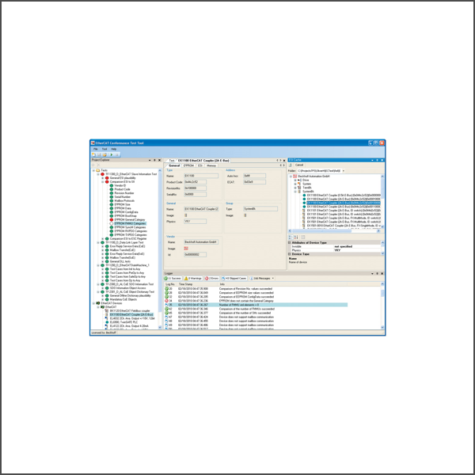Open the Messages filter dropdown arrow
The image size is (475, 475).
point(273,279)
